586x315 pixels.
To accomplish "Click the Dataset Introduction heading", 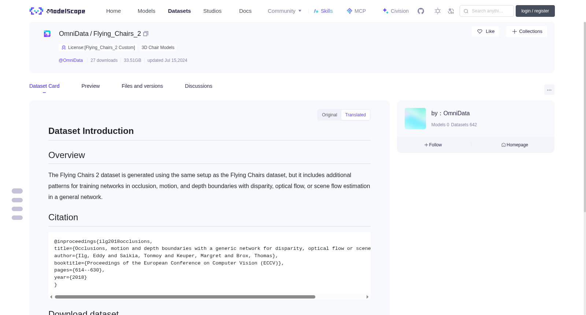I will click(x=91, y=131).
